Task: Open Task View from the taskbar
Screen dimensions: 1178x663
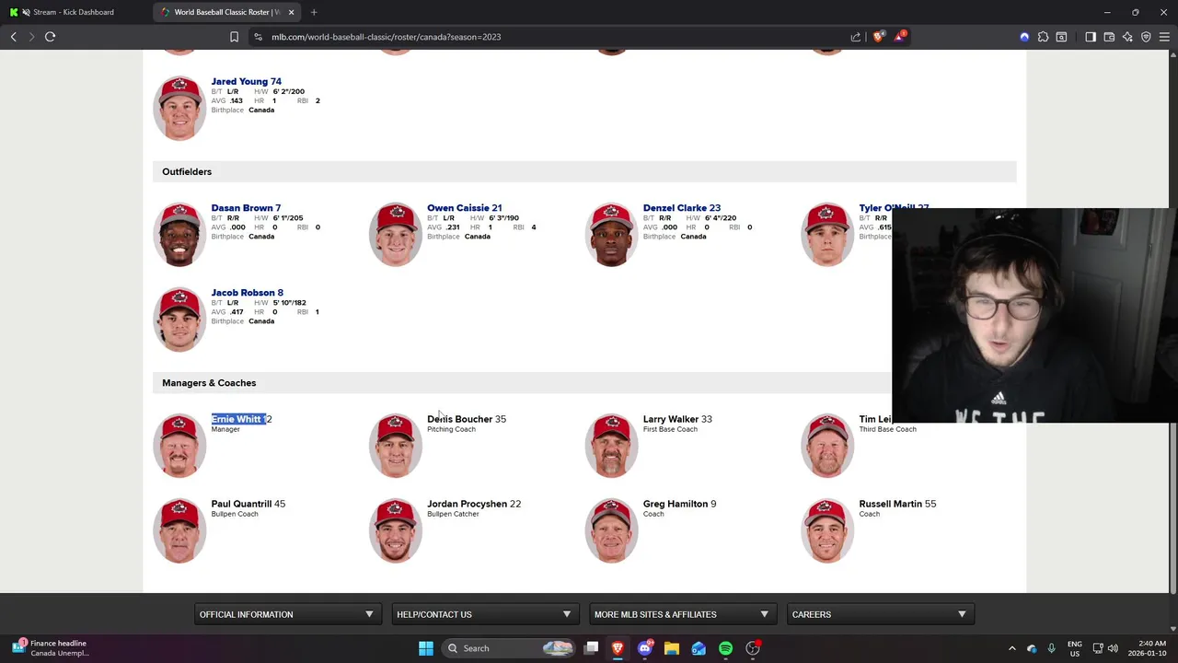Action: click(592, 648)
